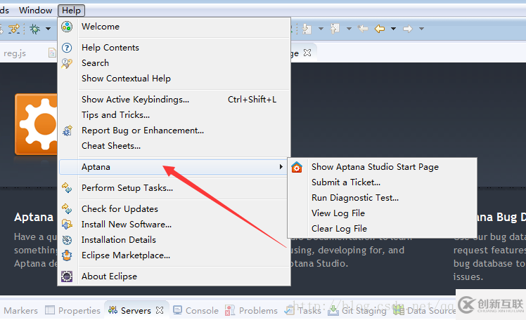The height and width of the screenshot is (320, 526).
Task: Click the Aptana Start Page home icon
Action: [x=297, y=167]
